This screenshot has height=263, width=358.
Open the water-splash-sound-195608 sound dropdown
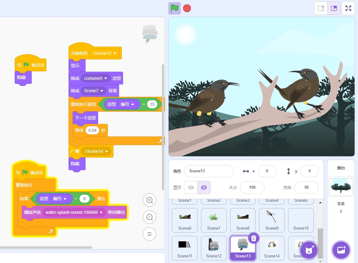pos(101,213)
